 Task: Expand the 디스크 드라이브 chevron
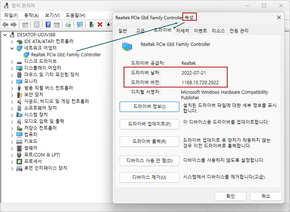tap(12, 62)
